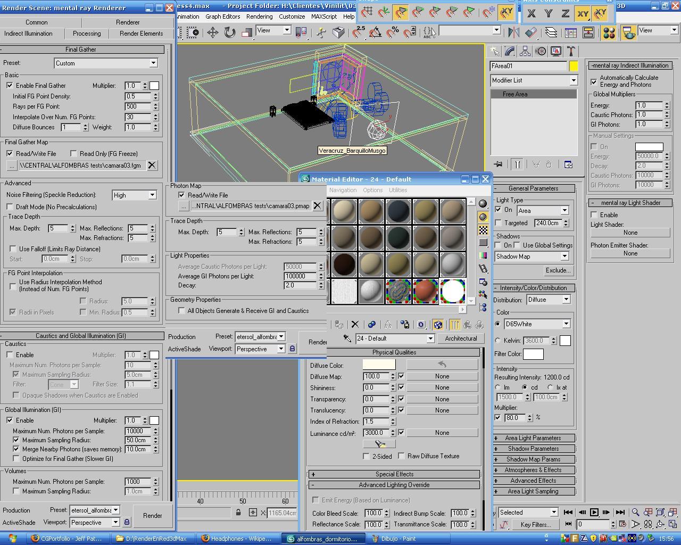
Task: Delete the Final Gather map file
Action: pos(152,165)
